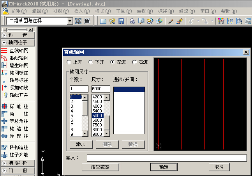252x176 pixels.
Task: Open the 帮助(H) menu
Action: pyautogui.click(x=229, y=11)
